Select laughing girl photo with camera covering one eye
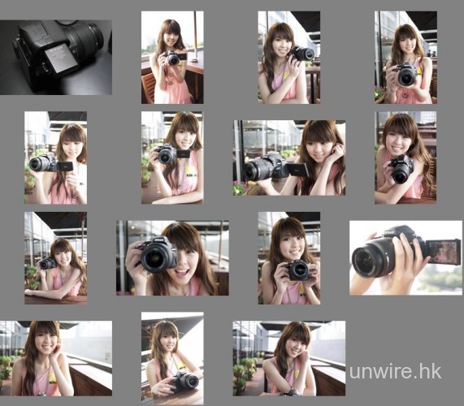Screen dimensions: 464x406 [172, 258]
